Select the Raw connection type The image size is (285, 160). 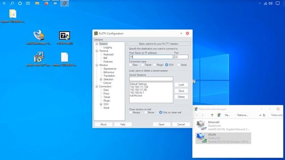(x=130, y=65)
